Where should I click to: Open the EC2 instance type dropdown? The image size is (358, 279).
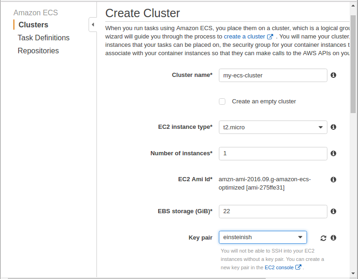(273, 127)
